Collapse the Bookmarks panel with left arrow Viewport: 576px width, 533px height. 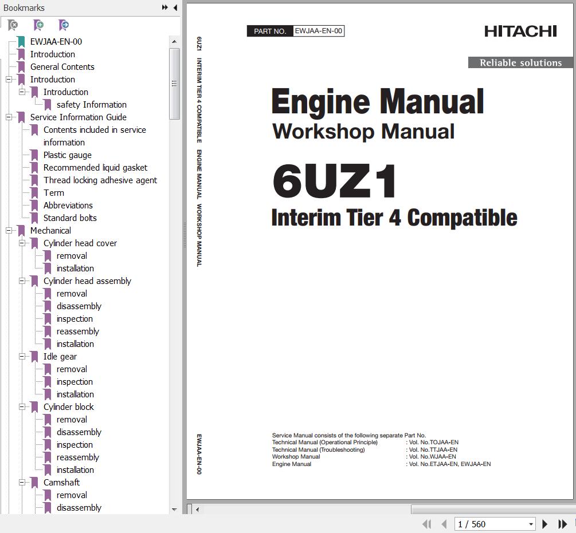pos(175,7)
